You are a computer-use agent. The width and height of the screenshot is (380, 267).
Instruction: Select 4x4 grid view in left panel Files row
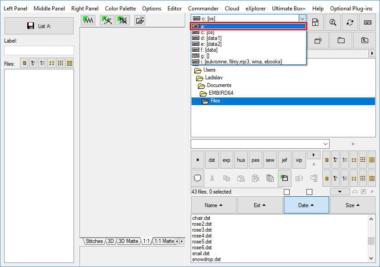pyautogui.click(x=69, y=63)
